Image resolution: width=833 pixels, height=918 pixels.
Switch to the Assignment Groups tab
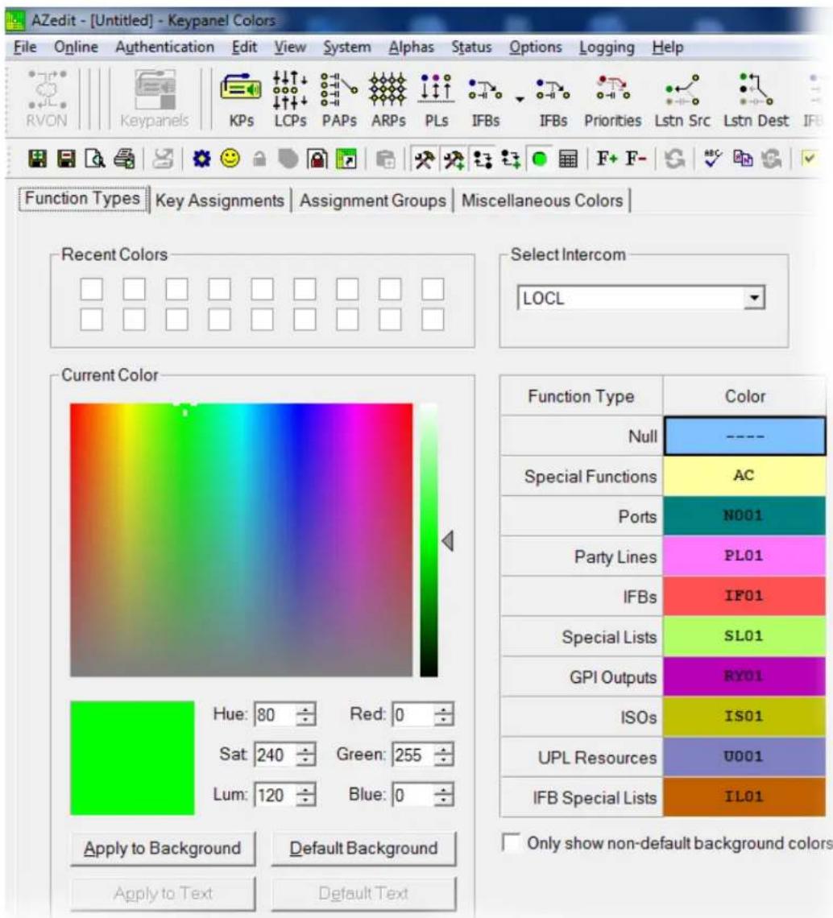pos(372,201)
